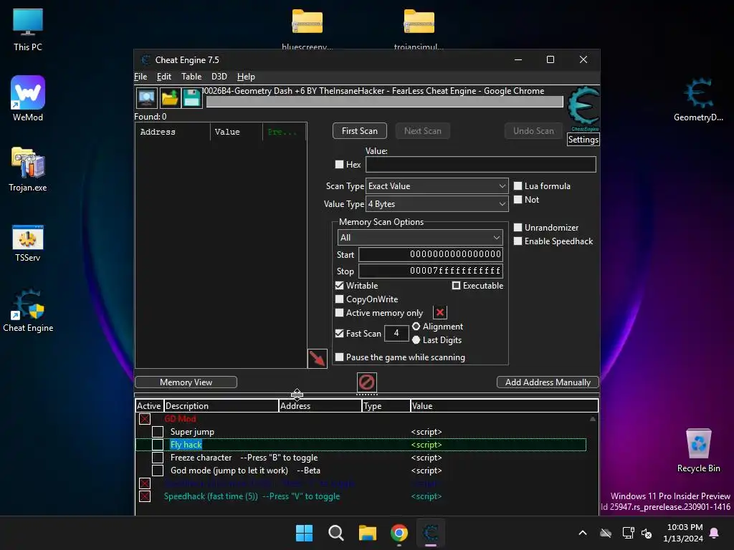Open the memory region All dropdown
Image resolution: width=734 pixels, height=550 pixels.
[420, 238]
